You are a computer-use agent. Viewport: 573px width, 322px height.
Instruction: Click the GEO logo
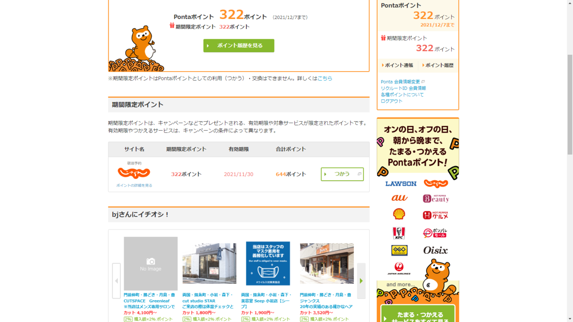click(399, 250)
